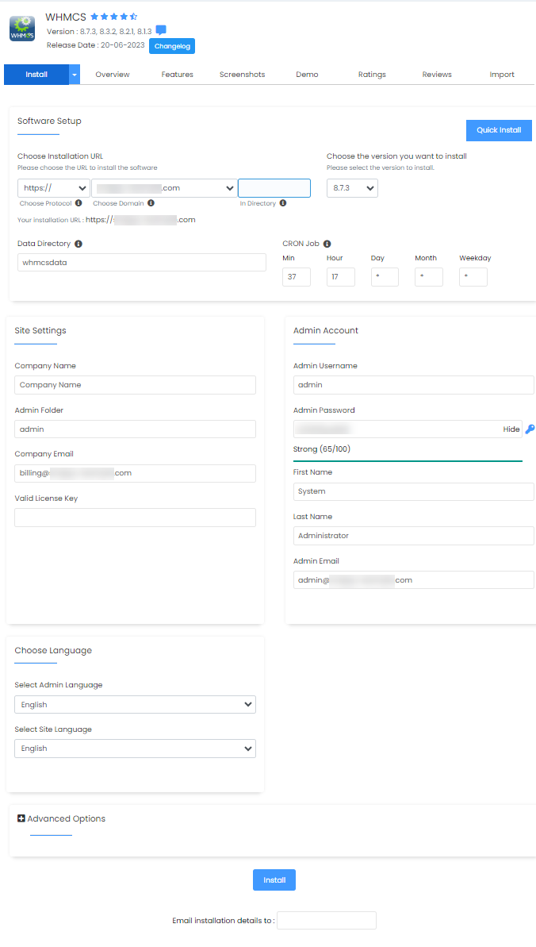Click the password strength progress bar
This screenshot has width=536, height=947.
click(408, 460)
